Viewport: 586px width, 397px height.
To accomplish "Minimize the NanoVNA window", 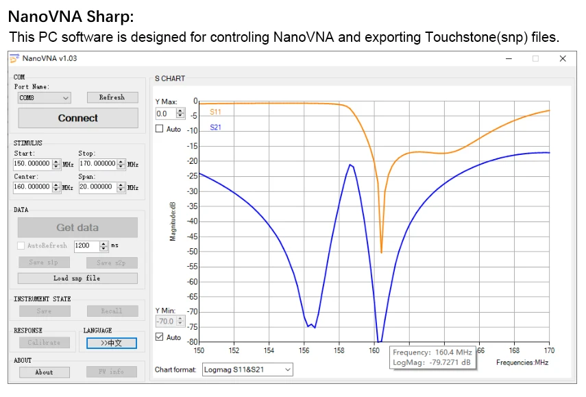I will tap(509, 59).
